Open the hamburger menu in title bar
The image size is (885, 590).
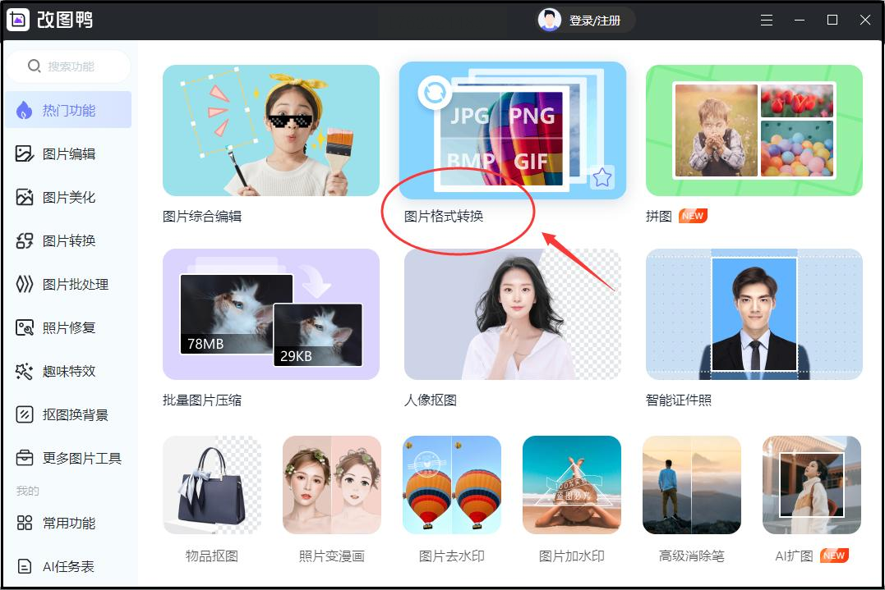(x=767, y=21)
